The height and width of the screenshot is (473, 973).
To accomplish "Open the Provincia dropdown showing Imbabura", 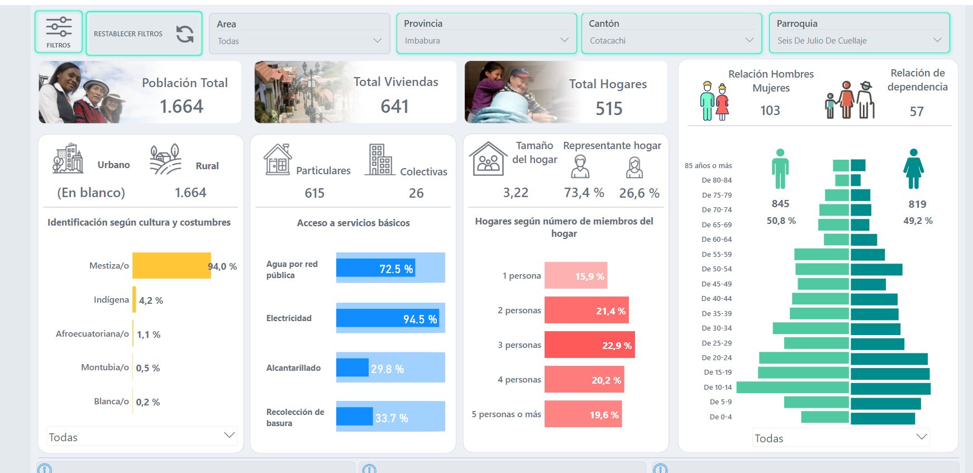I will point(486,40).
